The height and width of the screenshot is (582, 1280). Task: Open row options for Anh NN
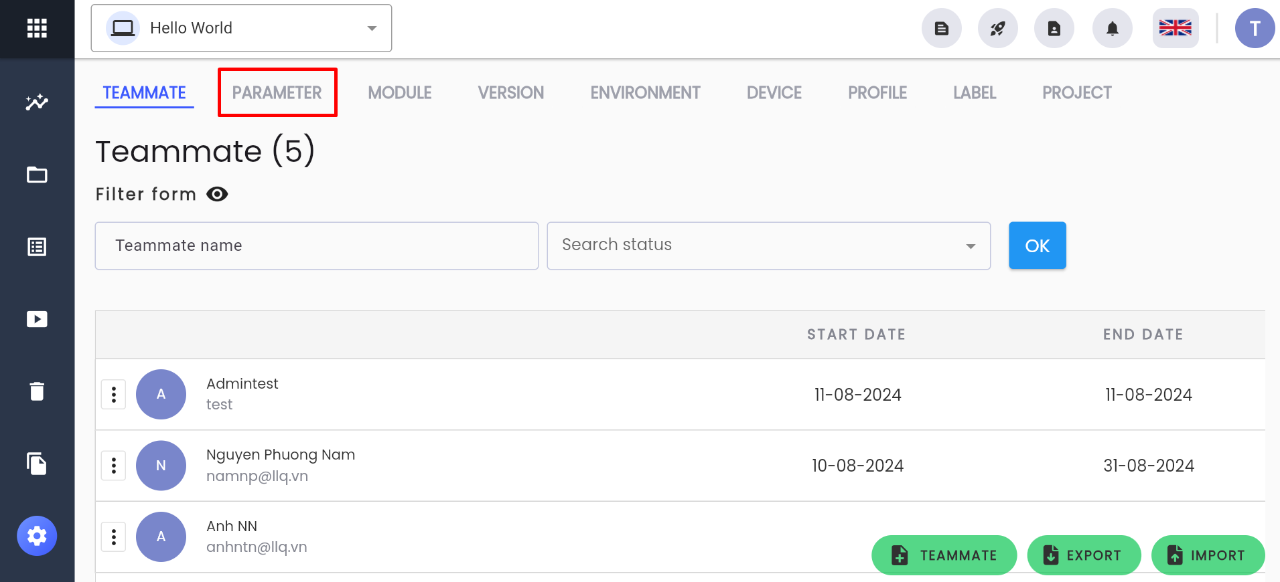[114, 537]
